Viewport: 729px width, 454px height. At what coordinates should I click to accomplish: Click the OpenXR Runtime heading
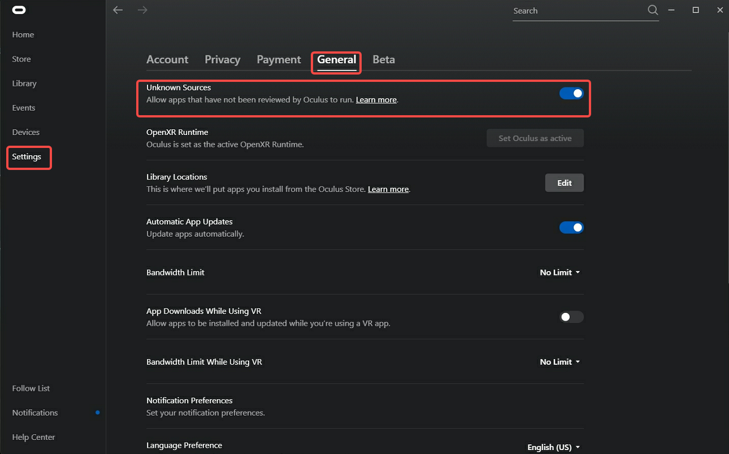[x=177, y=132]
